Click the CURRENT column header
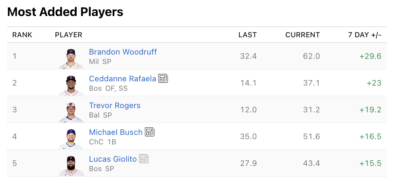 pyautogui.click(x=303, y=35)
